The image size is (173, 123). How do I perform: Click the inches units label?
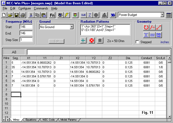click(165, 42)
